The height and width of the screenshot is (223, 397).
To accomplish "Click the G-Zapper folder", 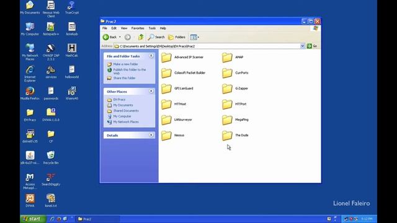I will pos(235,89).
